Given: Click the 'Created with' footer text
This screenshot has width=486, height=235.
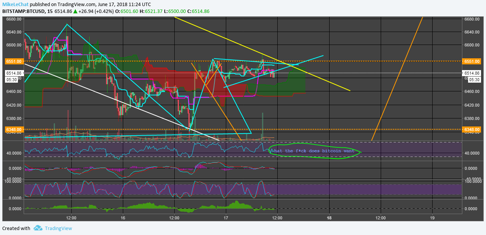Looking at the screenshot, I should [x=16, y=229].
